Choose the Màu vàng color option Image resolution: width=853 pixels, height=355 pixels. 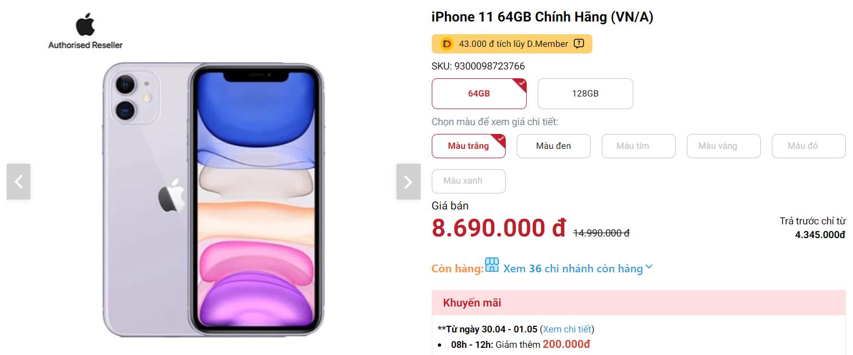pyautogui.click(x=724, y=146)
